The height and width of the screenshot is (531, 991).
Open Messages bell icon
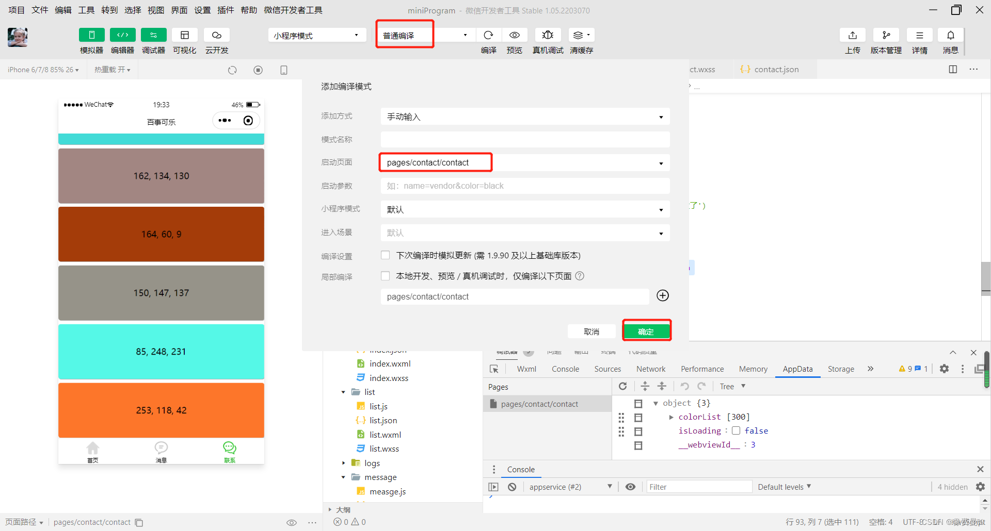[x=951, y=35]
